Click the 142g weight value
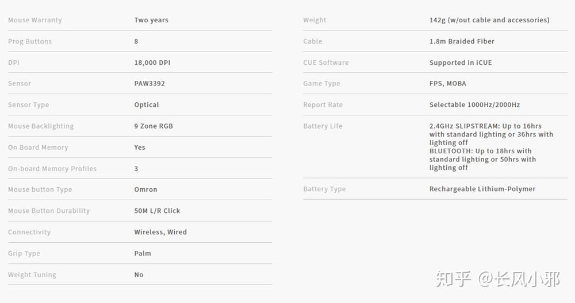Viewport: 575px width, 303px height. [489, 20]
